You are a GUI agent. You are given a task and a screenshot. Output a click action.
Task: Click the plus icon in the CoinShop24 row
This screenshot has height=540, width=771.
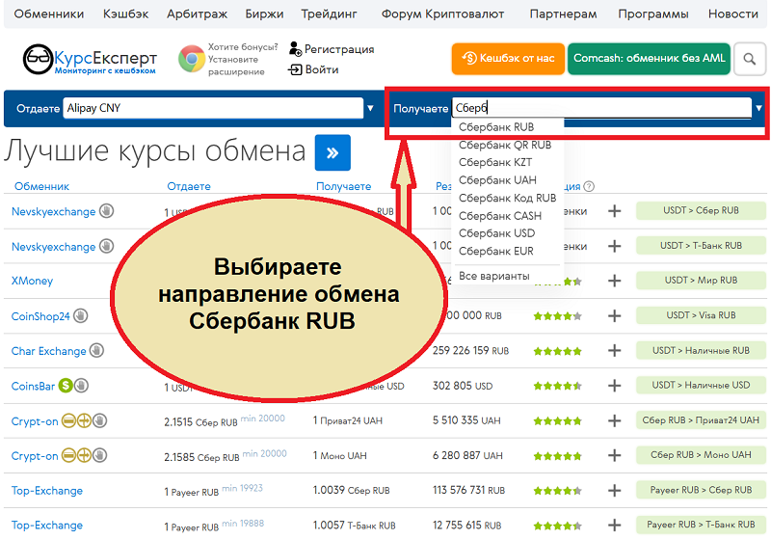pyautogui.click(x=614, y=315)
